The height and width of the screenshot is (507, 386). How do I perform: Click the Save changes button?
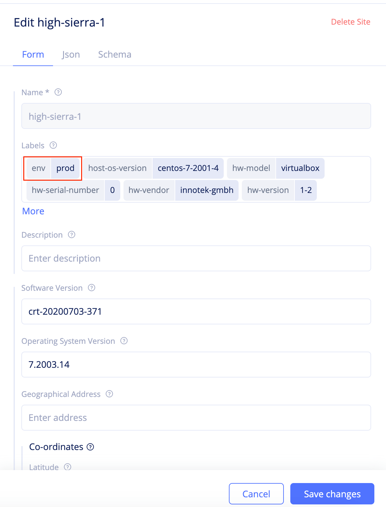tap(332, 494)
